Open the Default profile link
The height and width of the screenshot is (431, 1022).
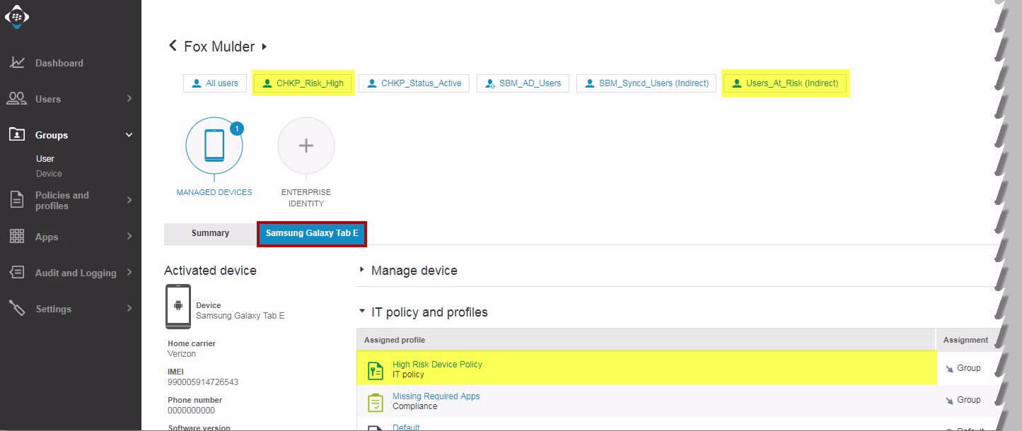[x=406, y=427]
